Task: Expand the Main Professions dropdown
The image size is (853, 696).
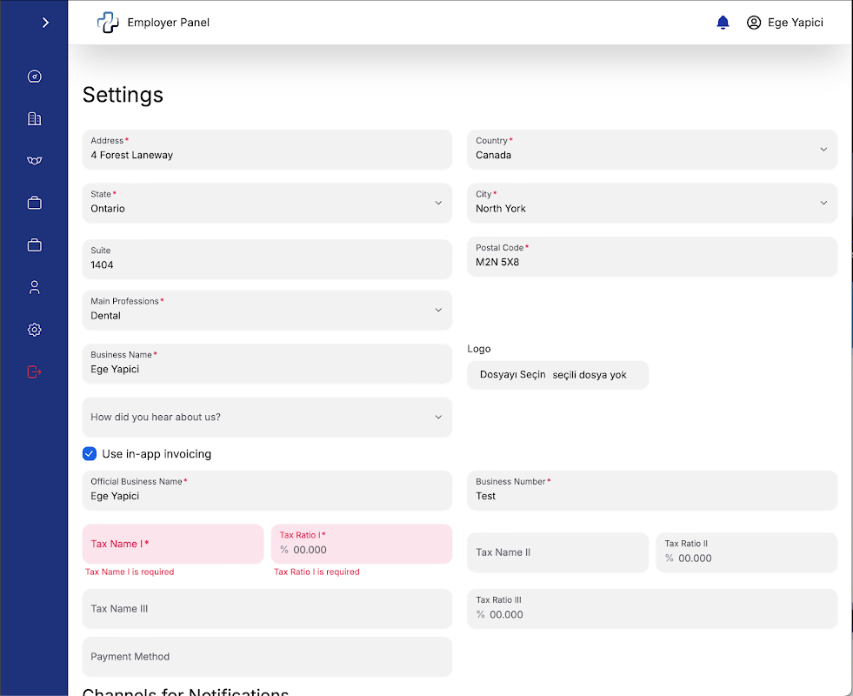Action: 267,310
